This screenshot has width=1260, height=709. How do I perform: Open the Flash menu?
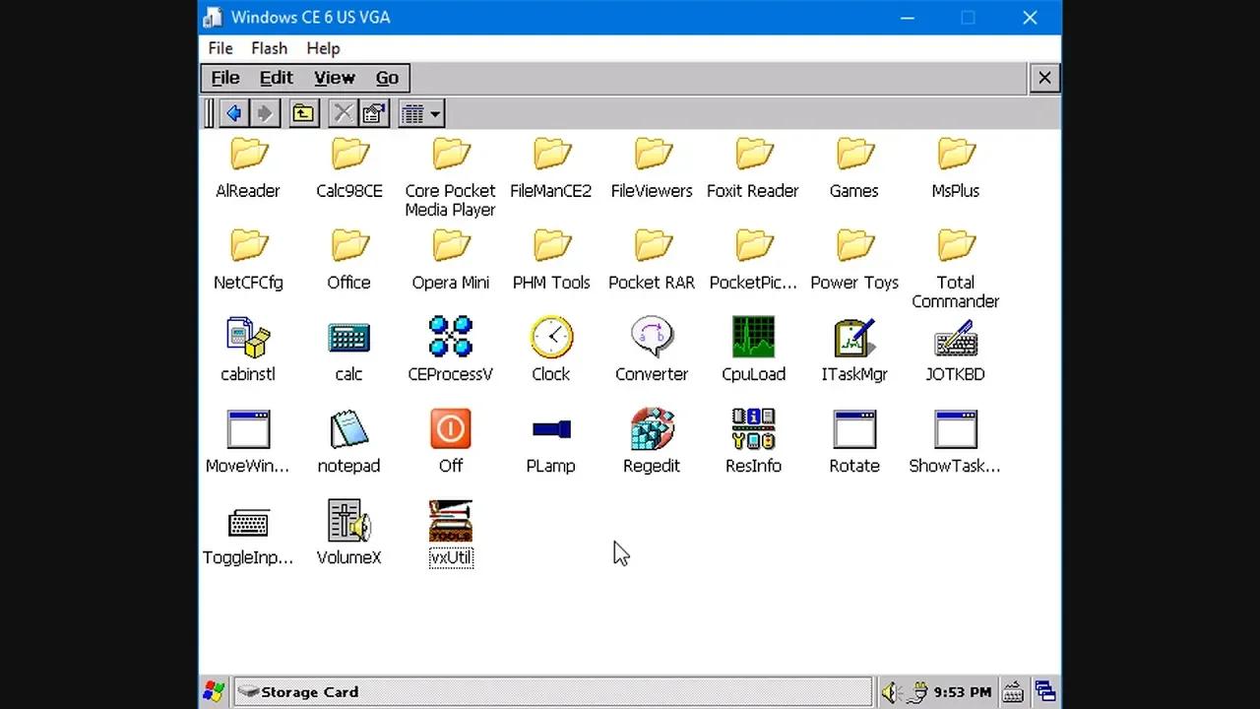269,47
